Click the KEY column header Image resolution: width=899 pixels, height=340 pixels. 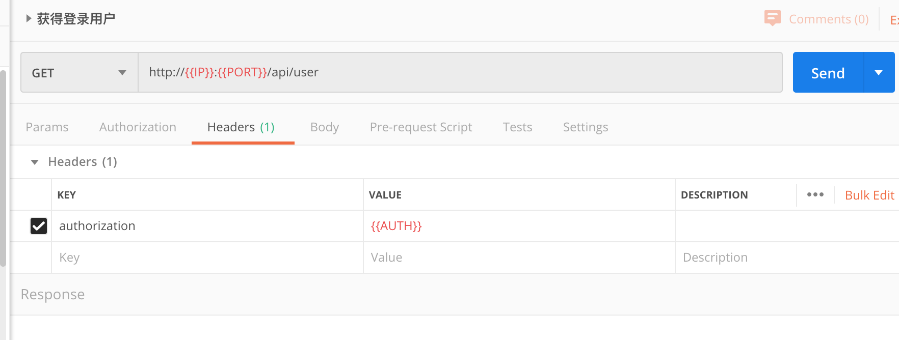pos(67,195)
